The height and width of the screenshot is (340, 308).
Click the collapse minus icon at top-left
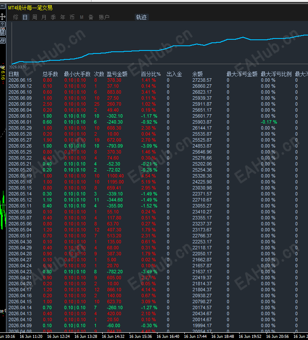click(x=3, y=6)
